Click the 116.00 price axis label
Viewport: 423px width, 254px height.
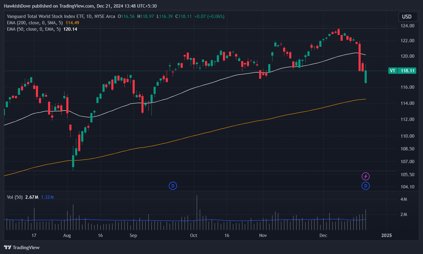(407, 87)
